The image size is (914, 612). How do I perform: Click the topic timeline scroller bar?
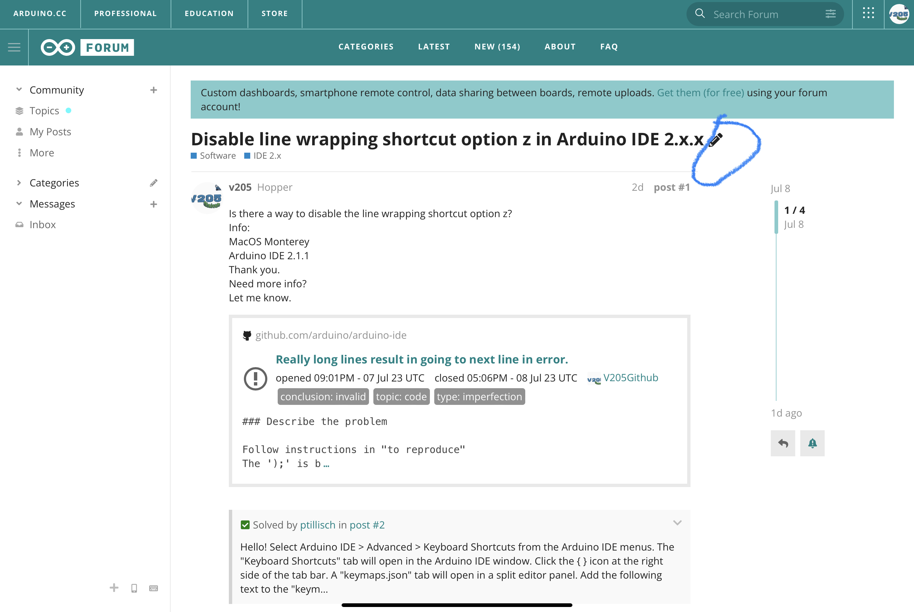[776, 217]
